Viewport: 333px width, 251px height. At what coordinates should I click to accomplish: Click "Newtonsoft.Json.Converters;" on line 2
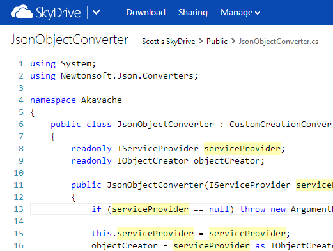[129, 76]
